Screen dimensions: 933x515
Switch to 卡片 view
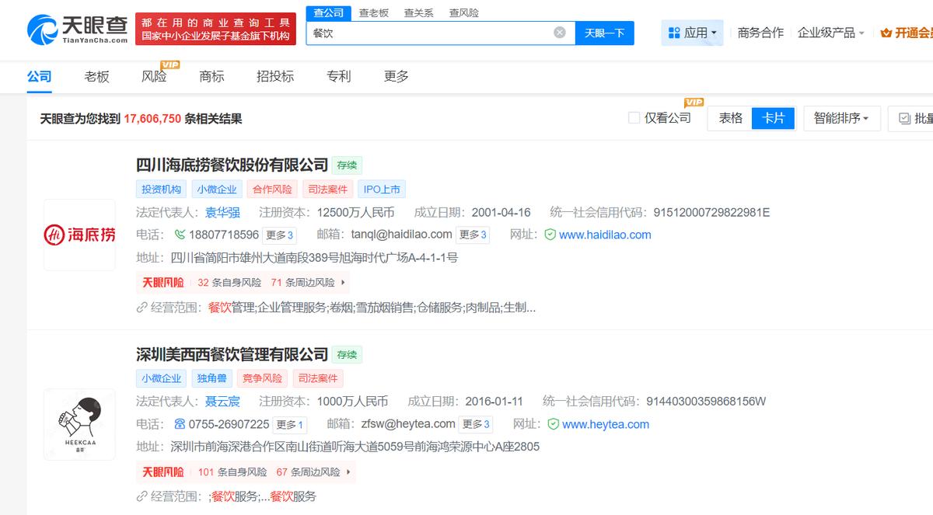click(x=774, y=118)
